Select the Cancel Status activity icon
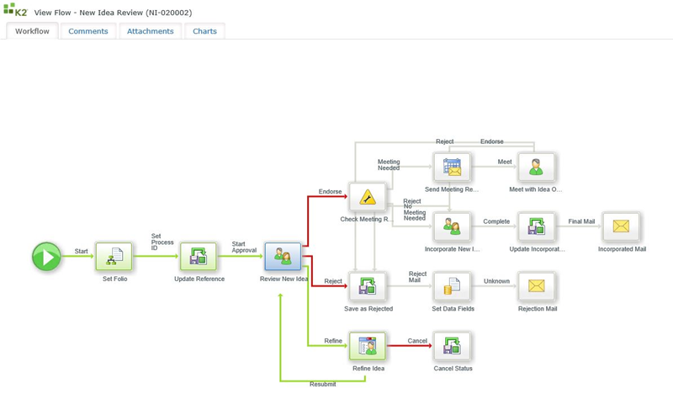Viewport: 673px width, 399px height. click(453, 345)
